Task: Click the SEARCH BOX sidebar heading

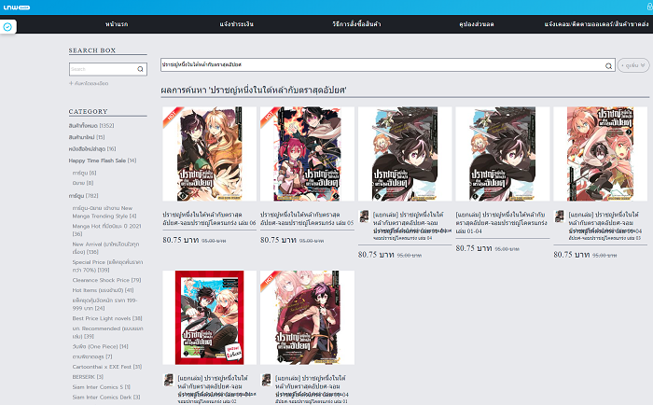Action: pyautogui.click(x=92, y=50)
